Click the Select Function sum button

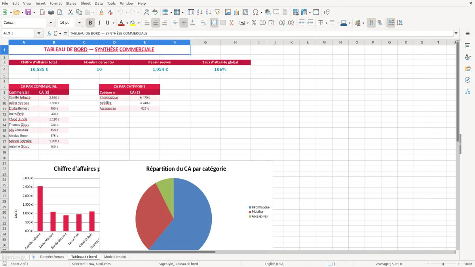tap(56, 34)
